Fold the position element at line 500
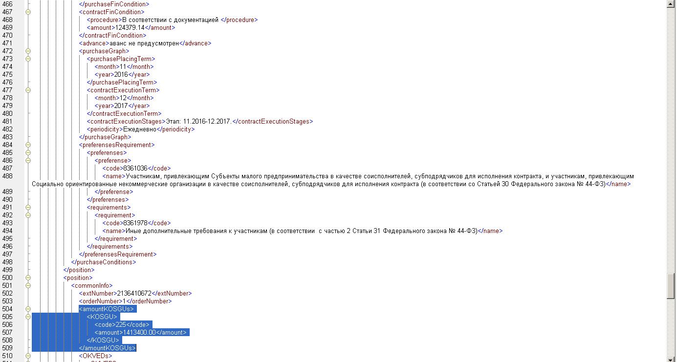Viewport: 677px width, 362px height. click(28, 277)
